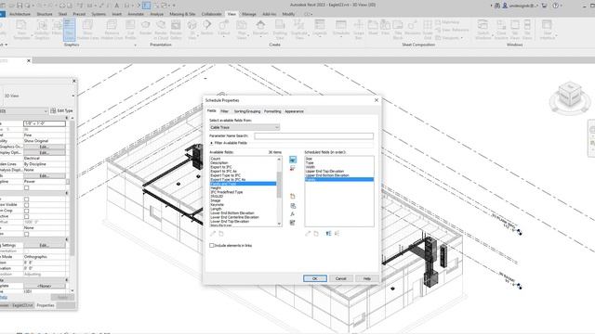Click the Parameter Name Search field

coord(313,135)
